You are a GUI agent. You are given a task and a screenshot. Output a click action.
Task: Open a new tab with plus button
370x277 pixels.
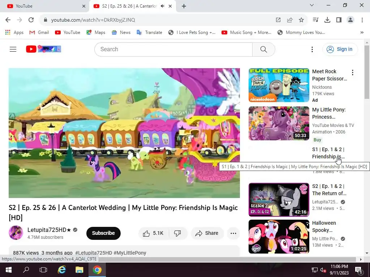pos(184,6)
